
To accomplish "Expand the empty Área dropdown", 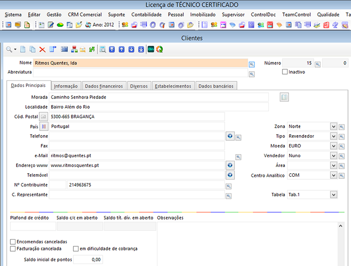I will [x=333, y=165].
